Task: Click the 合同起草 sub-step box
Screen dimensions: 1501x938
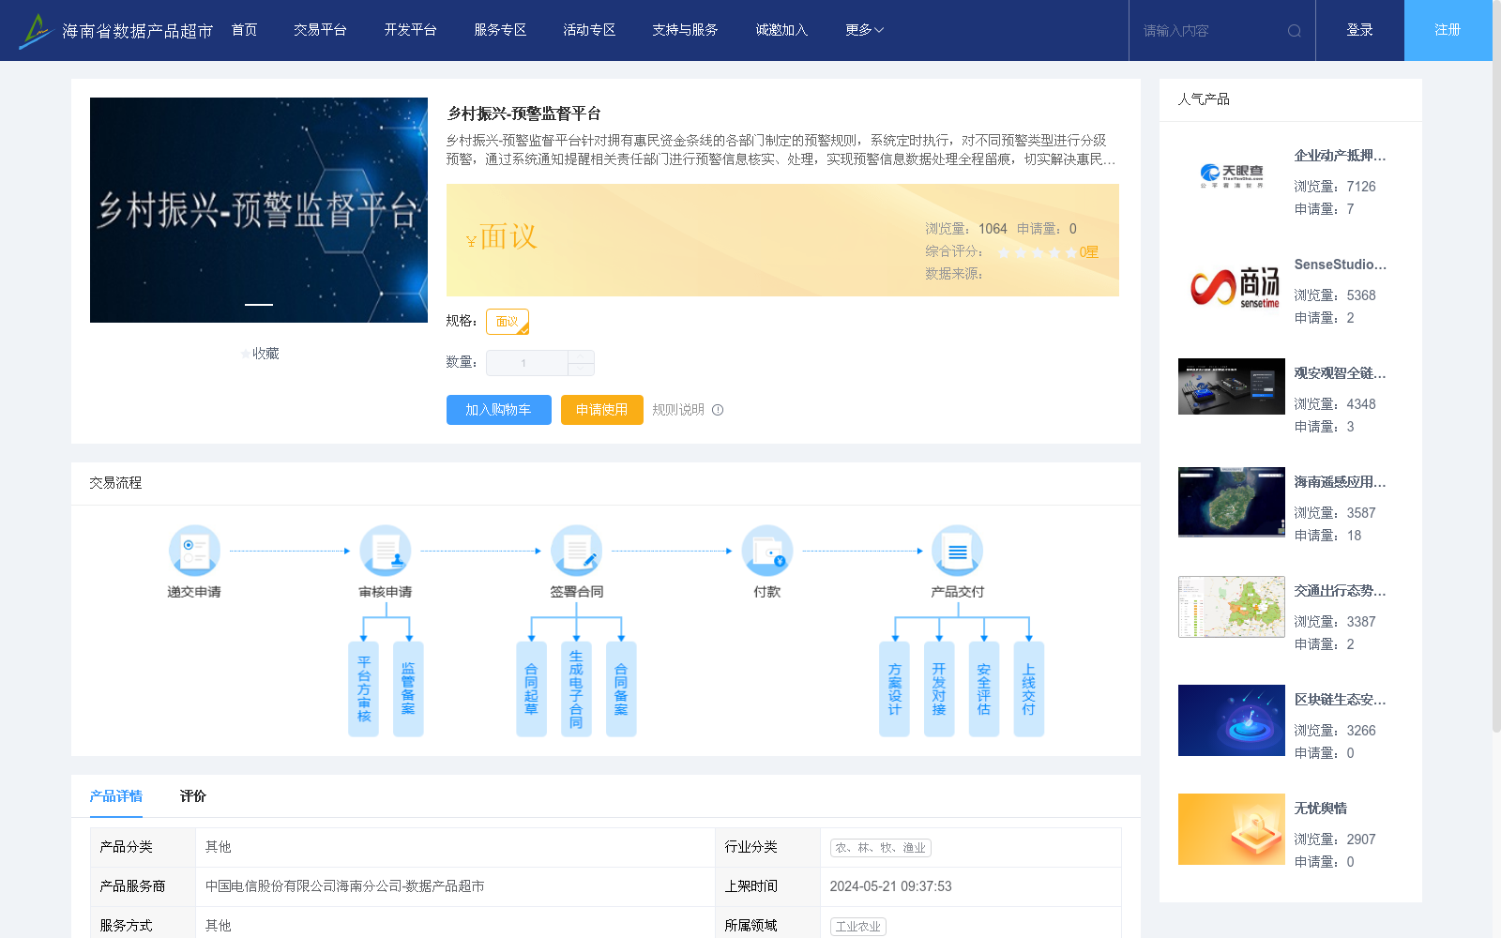Action: point(531,689)
